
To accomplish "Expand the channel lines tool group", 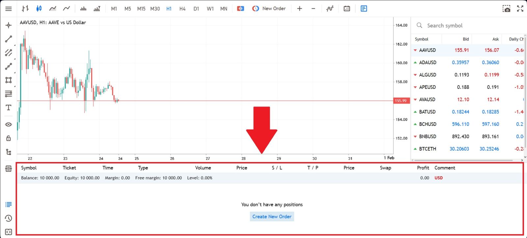I will 9,53.
